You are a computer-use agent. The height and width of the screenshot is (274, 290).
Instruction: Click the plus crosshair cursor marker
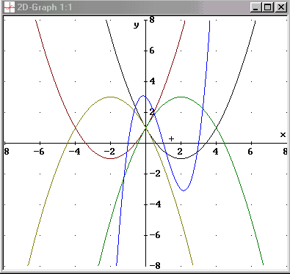[171, 138]
